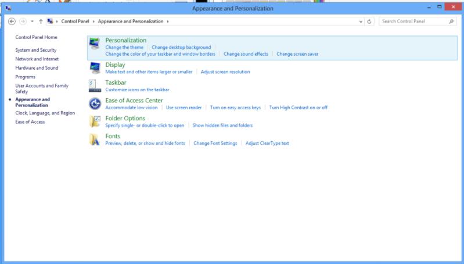Click Change Font Settings

[x=215, y=143]
